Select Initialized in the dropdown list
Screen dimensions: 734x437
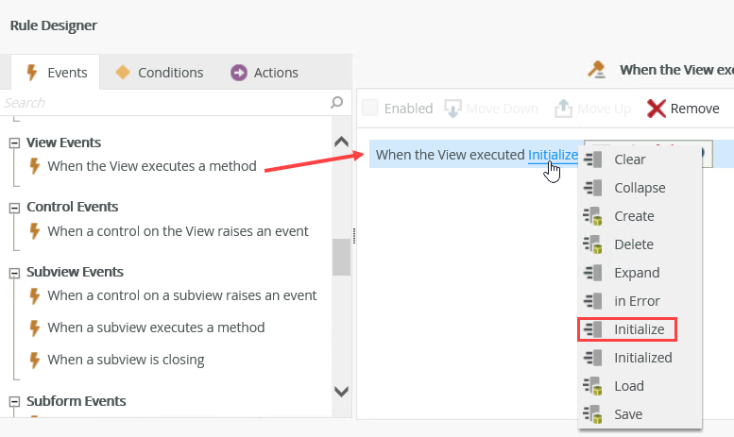pyautogui.click(x=642, y=358)
